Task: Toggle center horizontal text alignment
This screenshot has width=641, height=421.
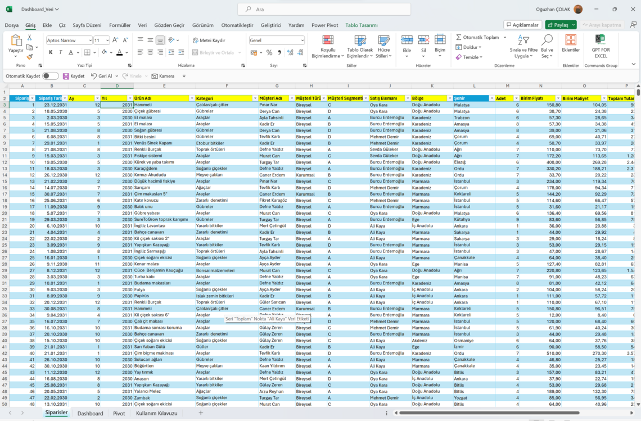Action: (150, 52)
